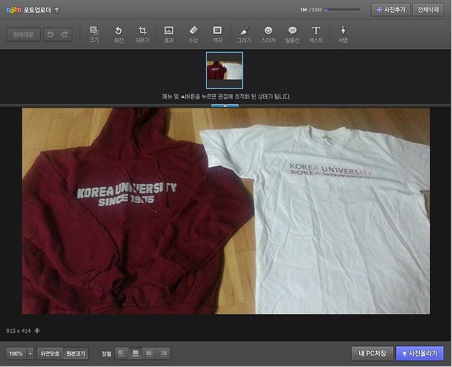
Task: Click the 사진올리기 upload button
Action: pyautogui.click(x=420, y=353)
